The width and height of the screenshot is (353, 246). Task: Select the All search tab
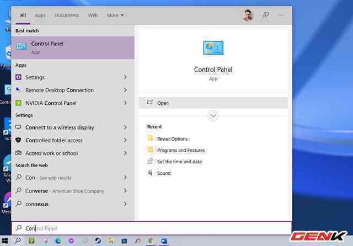click(x=23, y=15)
